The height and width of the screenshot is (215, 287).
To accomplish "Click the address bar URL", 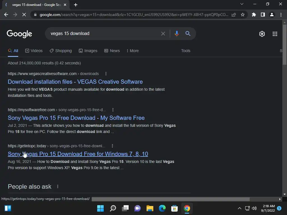I will coord(134,15).
